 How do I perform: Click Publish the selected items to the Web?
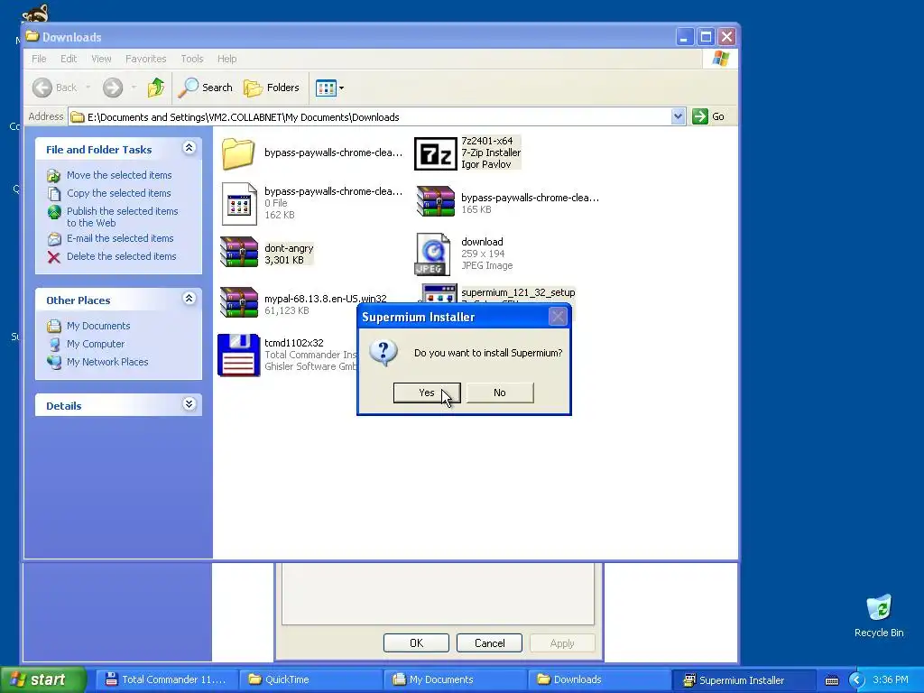[x=122, y=217]
